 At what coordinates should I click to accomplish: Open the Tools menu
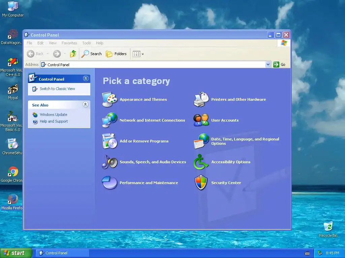(87, 43)
